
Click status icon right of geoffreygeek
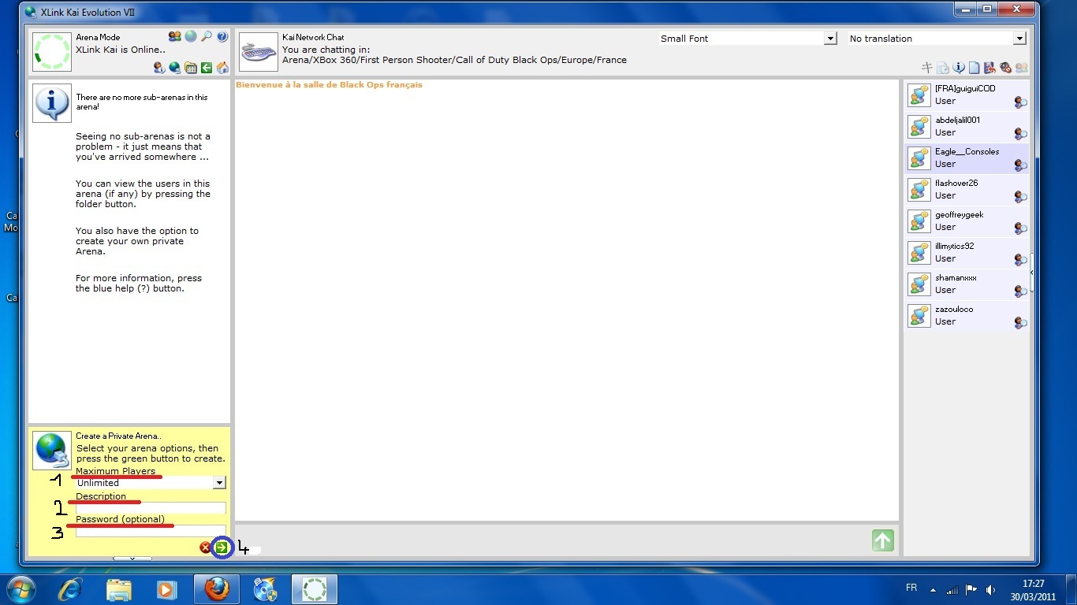point(1020,228)
